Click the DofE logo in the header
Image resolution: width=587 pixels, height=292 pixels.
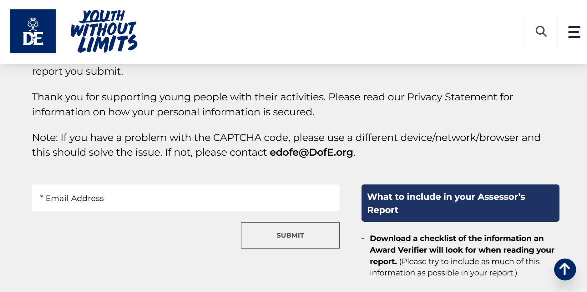point(33,31)
